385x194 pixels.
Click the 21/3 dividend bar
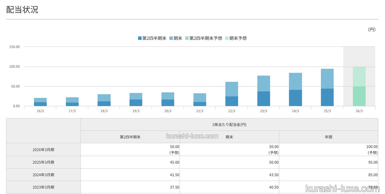200,100
